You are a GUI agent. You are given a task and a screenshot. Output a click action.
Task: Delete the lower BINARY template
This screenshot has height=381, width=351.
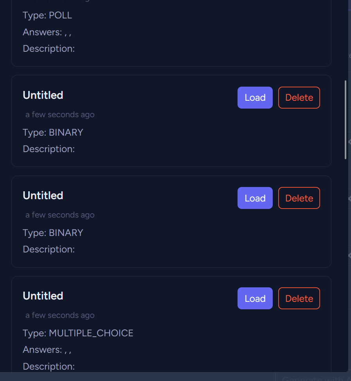(x=299, y=198)
